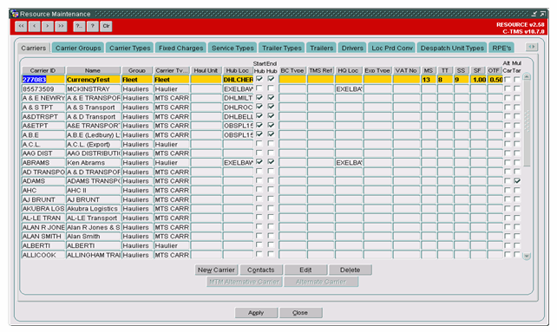Select AJ BRUNT carrier ID cell
This screenshot has width=557, height=332.
click(43, 199)
